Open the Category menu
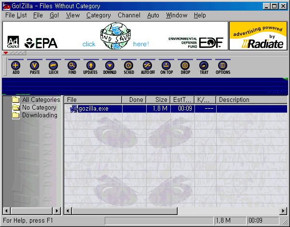Viewport: 290px width, 227px height. (98, 15)
